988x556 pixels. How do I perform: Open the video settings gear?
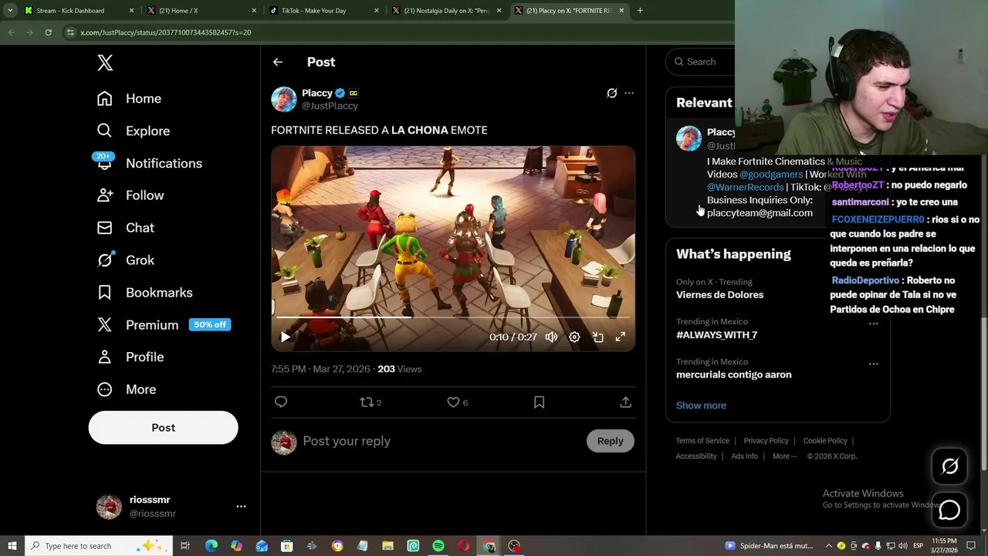click(x=574, y=337)
